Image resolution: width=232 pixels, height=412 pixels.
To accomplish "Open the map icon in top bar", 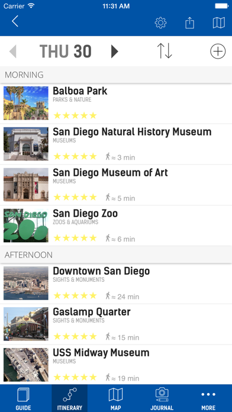I will (218, 23).
